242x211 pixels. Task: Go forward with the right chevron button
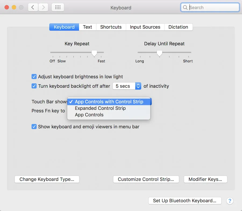pyautogui.click(x=43, y=7)
